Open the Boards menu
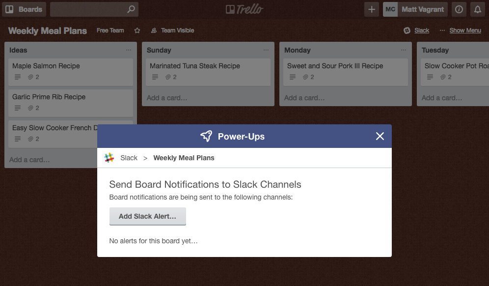 tap(24, 9)
